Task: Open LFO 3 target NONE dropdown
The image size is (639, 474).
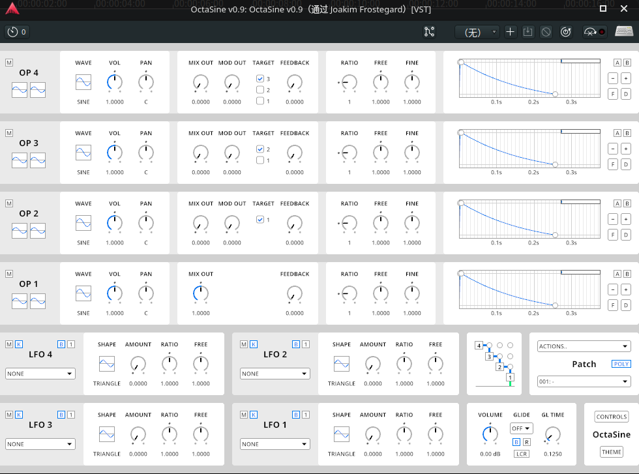Action: 40,444
